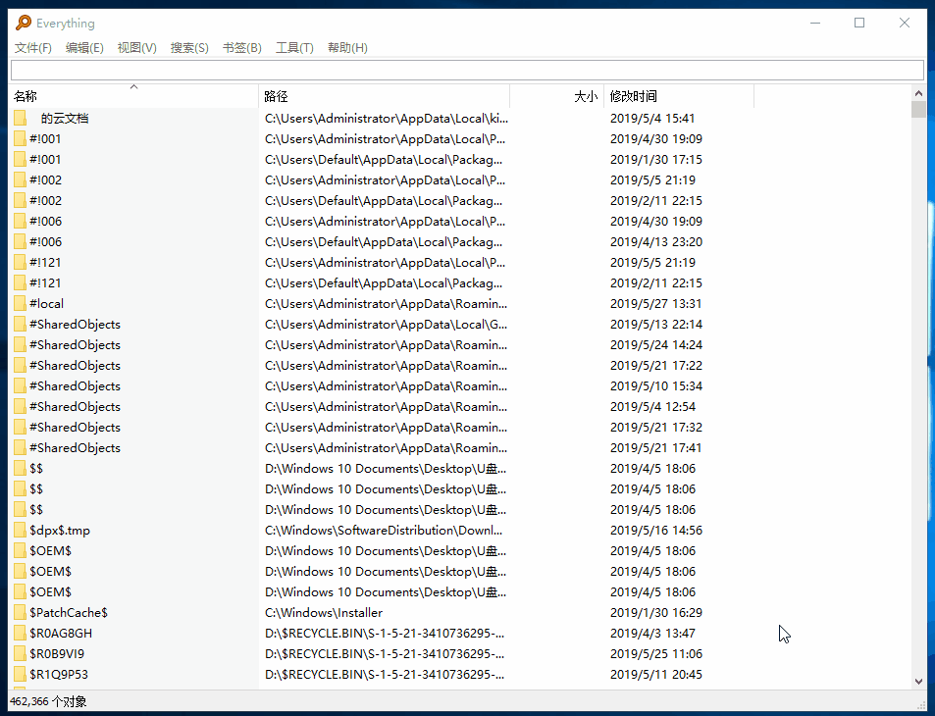The image size is (935, 716).
Task: Click #SharedObjects name dated 2019/5/21 17:22
Action: click(75, 366)
